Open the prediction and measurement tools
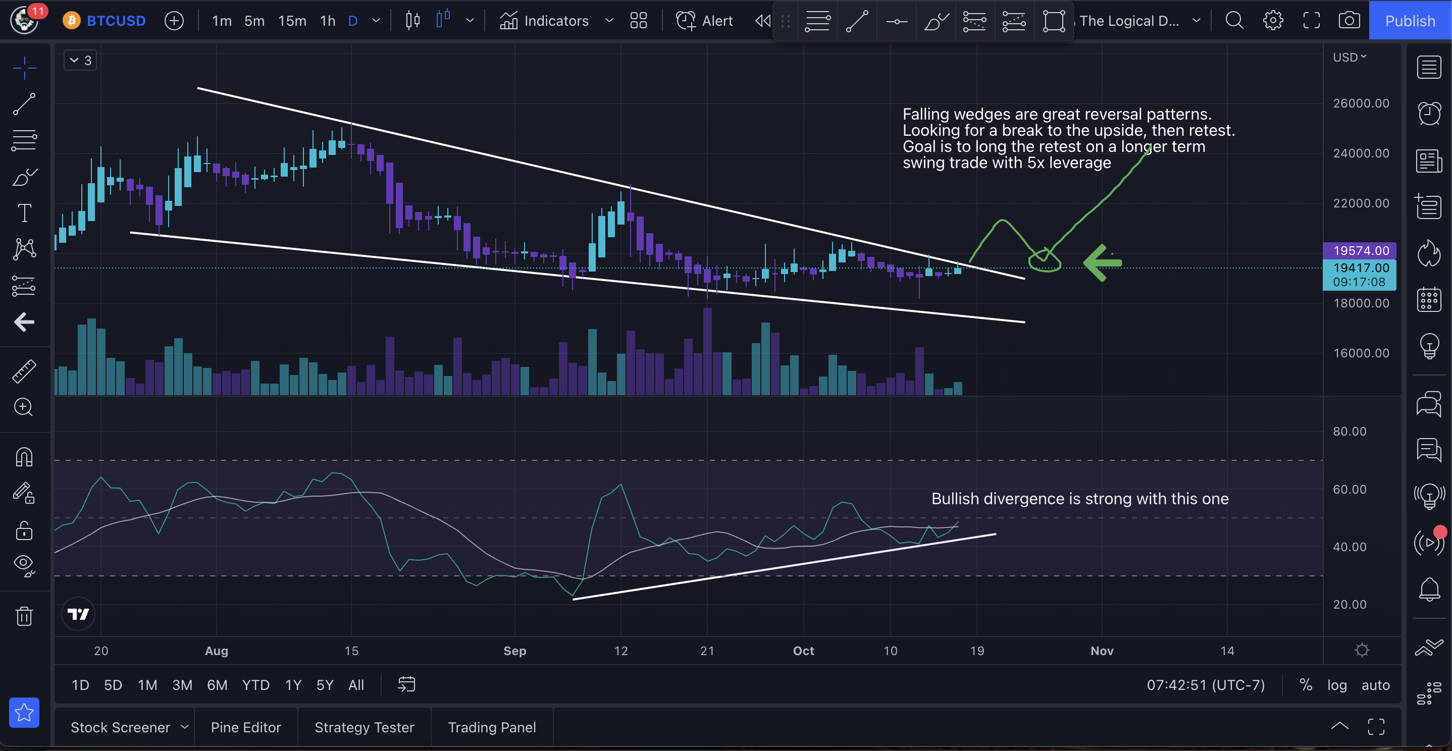The width and height of the screenshot is (1452, 751). pyautogui.click(x=24, y=286)
